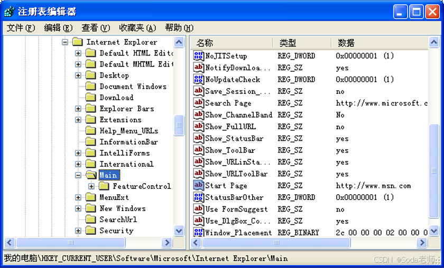Click the Show_ChannelBand value icon
The height and width of the screenshot is (268, 444).
(198, 114)
